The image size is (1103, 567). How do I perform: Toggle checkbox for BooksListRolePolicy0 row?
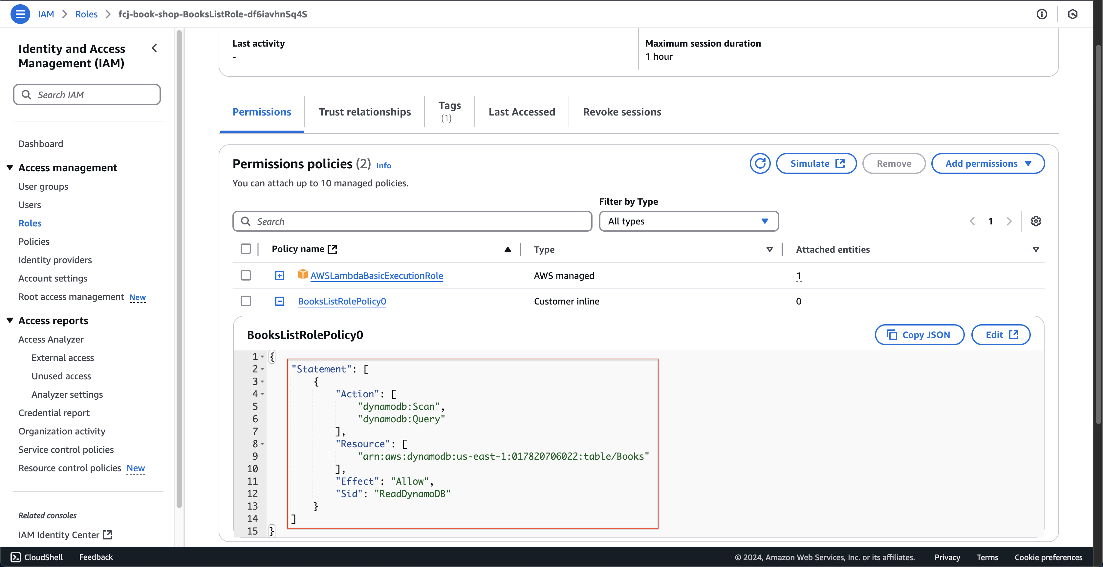[x=246, y=301]
